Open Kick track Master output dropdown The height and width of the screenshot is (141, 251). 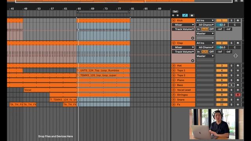[x=205, y=34]
